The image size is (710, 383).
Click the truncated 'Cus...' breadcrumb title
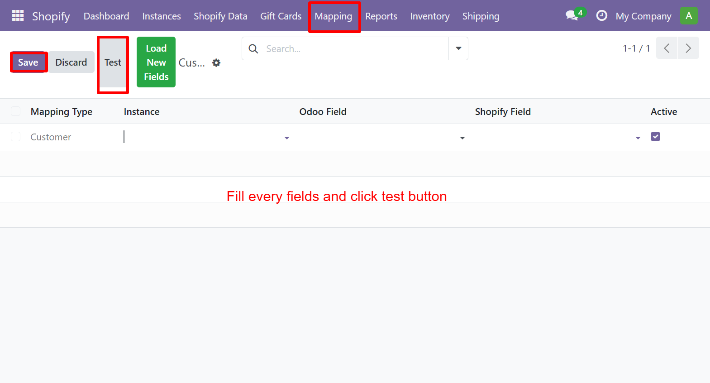pyautogui.click(x=192, y=62)
